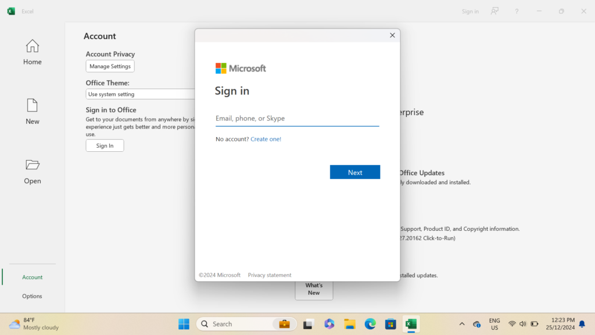Click the taskbar Search box
The width and height of the screenshot is (595, 335).
(246, 324)
